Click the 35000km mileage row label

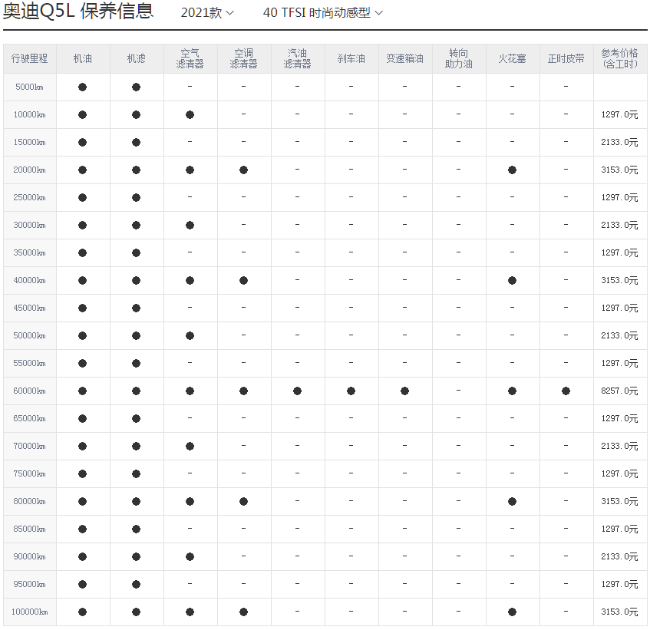click(29, 252)
